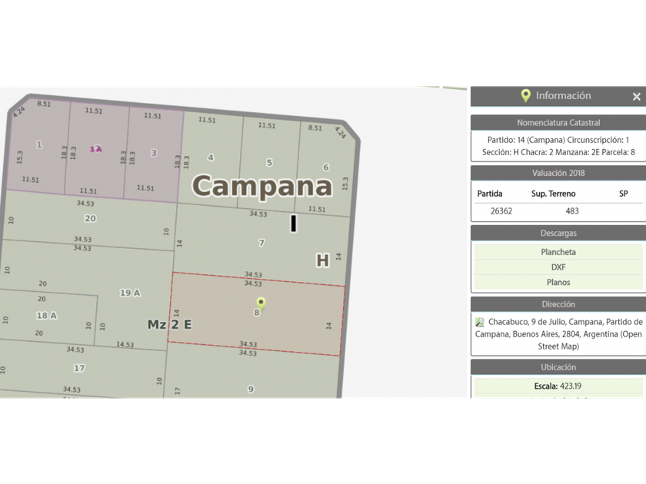Image resolution: width=646 pixels, height=484 pixels.
Task: Open the Planos download
Action: (x=558, y=283)
